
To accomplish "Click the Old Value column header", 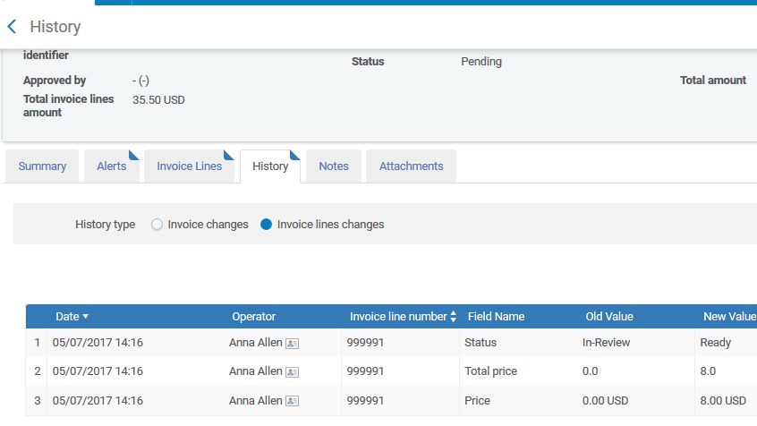I will (608, 317).
